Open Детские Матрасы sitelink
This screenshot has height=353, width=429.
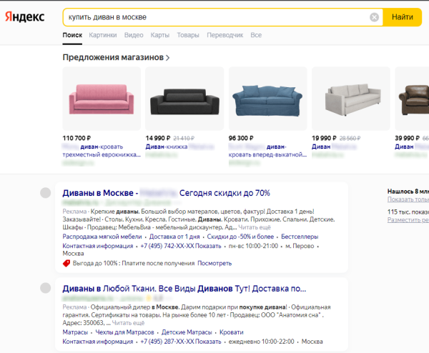[x=187, y=332]
